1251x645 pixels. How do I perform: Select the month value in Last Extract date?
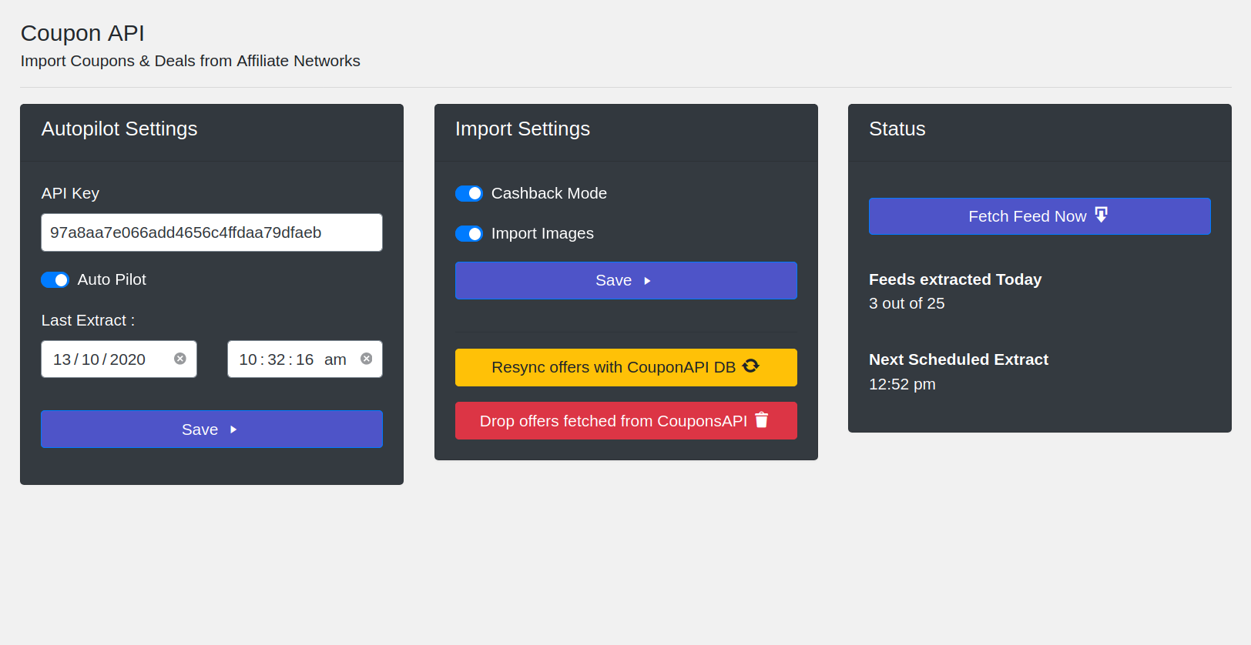coord(90,359)
